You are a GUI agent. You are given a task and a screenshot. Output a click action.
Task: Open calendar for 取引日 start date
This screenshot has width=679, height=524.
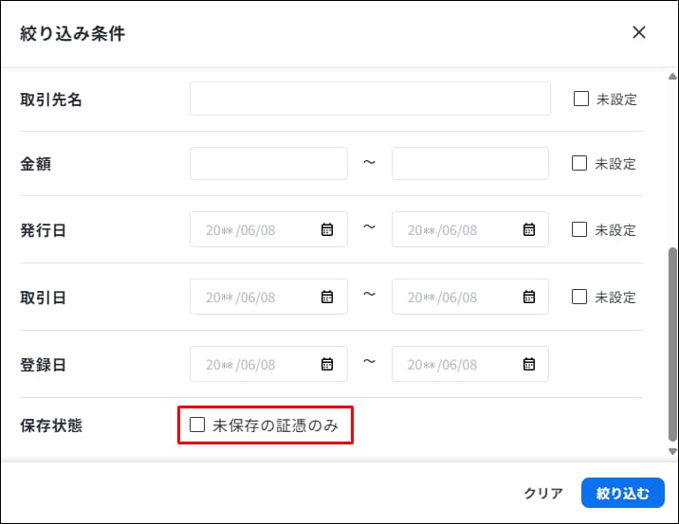point(327,297)
